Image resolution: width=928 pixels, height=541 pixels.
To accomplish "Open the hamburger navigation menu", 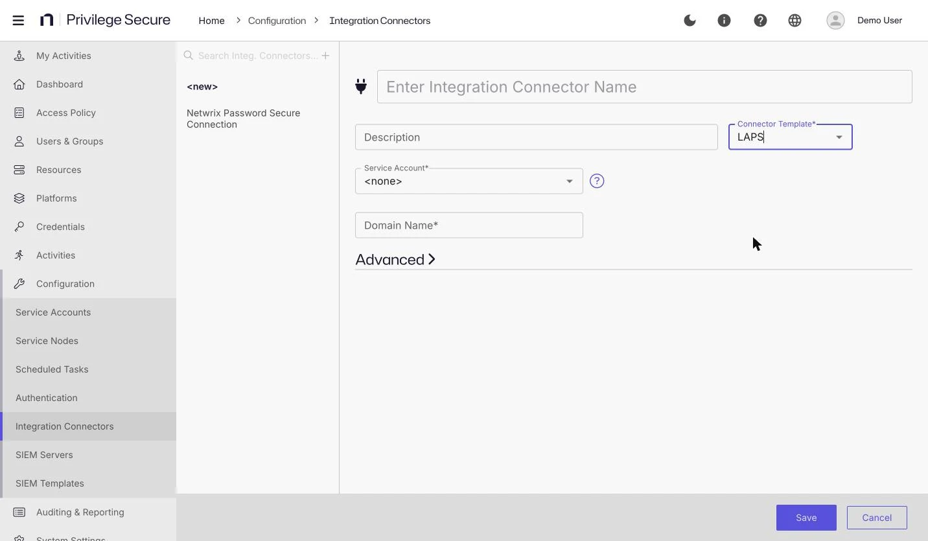I will click(x=18, y=20).
